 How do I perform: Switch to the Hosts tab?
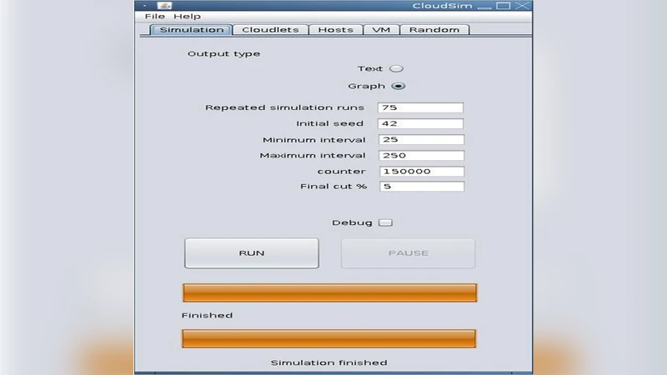point(336,30)
